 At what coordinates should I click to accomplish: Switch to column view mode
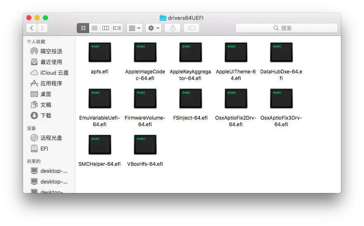(106, 28)
